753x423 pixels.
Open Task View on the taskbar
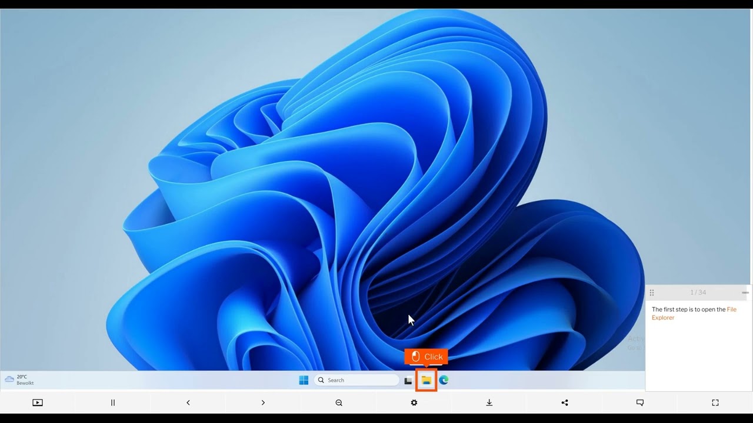click(x=408, y=380)
